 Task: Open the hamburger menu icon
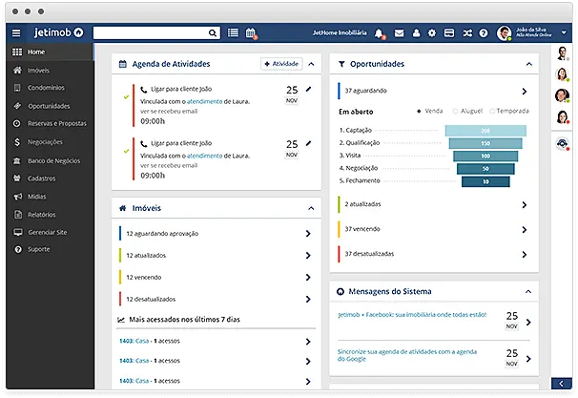point(15,32)
